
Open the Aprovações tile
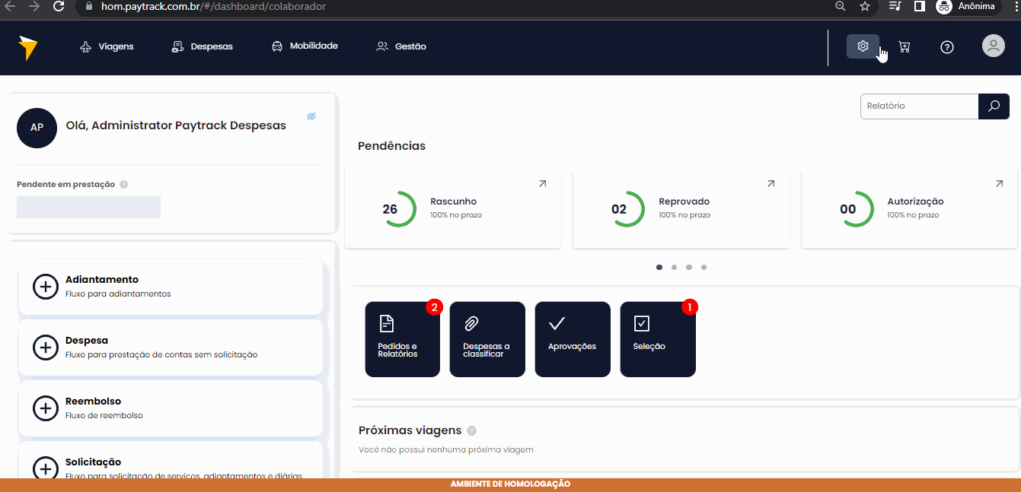[x=573, y=339]
